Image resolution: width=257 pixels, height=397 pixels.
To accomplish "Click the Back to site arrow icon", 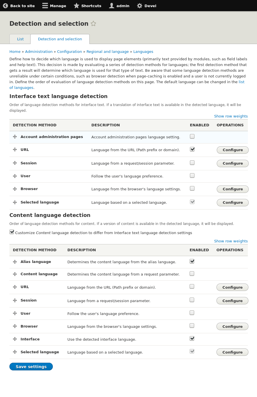I will point(5,6).
